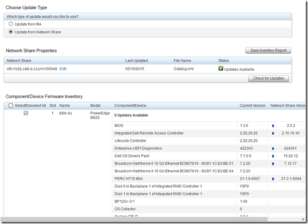Image resolution: width=308 pixels, height=224 pixels.
Task: Click Drivers Pack current version 7.1.0.9
Action: click(245, 156)
